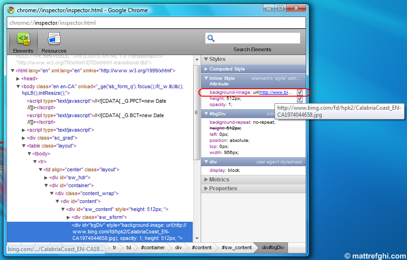Viewport: 407px width, 260px height.
Task: Select #container in the breadcrumb bar
Action: [x=153, y=247]
